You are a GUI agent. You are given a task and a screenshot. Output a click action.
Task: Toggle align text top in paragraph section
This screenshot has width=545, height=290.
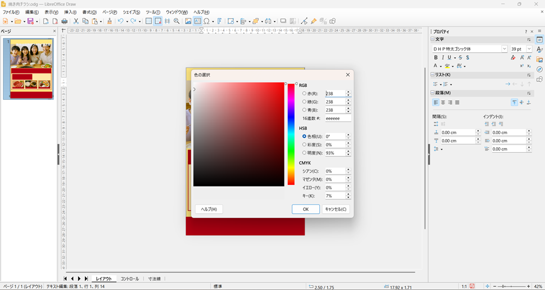pos(514,102)
